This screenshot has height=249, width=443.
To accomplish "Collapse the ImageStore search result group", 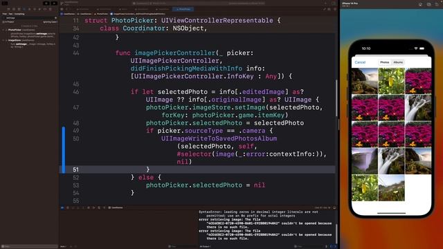I will tap(3, 40).
